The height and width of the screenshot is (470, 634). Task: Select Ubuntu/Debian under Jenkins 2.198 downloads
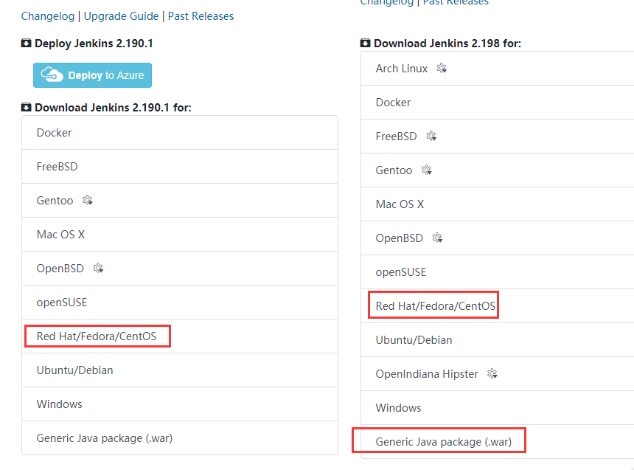tap(498, 340)
